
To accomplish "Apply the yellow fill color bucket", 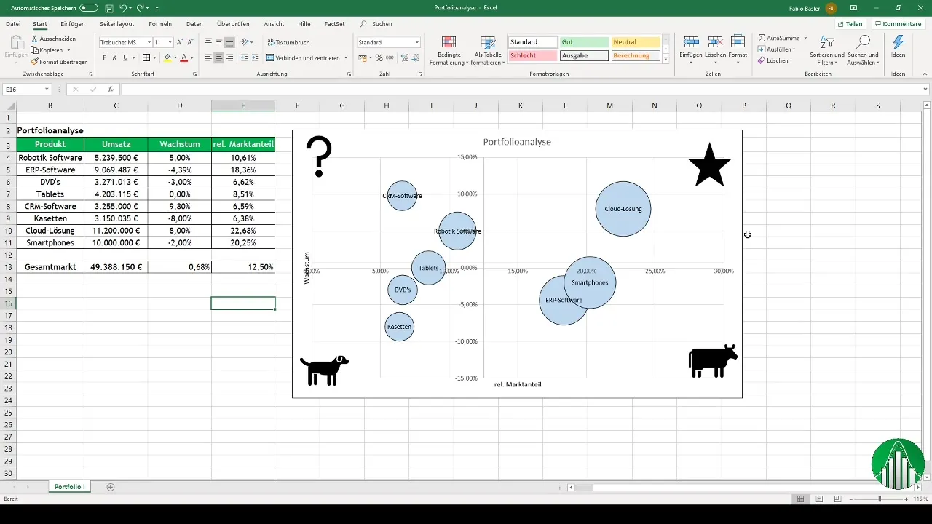I will coord(167,57).
